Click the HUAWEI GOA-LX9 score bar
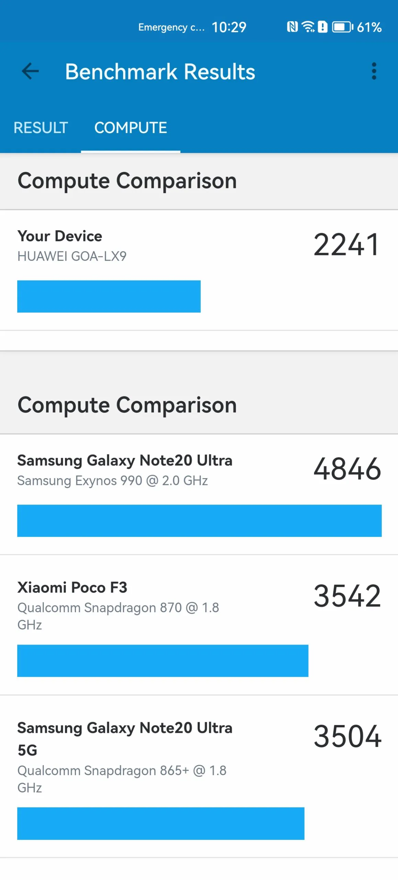This screenshot has height=880, width=398. (x=109, y=296)
